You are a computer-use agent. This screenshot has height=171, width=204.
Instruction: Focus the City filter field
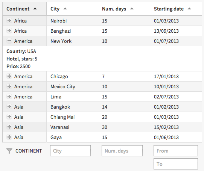(70, 151)
